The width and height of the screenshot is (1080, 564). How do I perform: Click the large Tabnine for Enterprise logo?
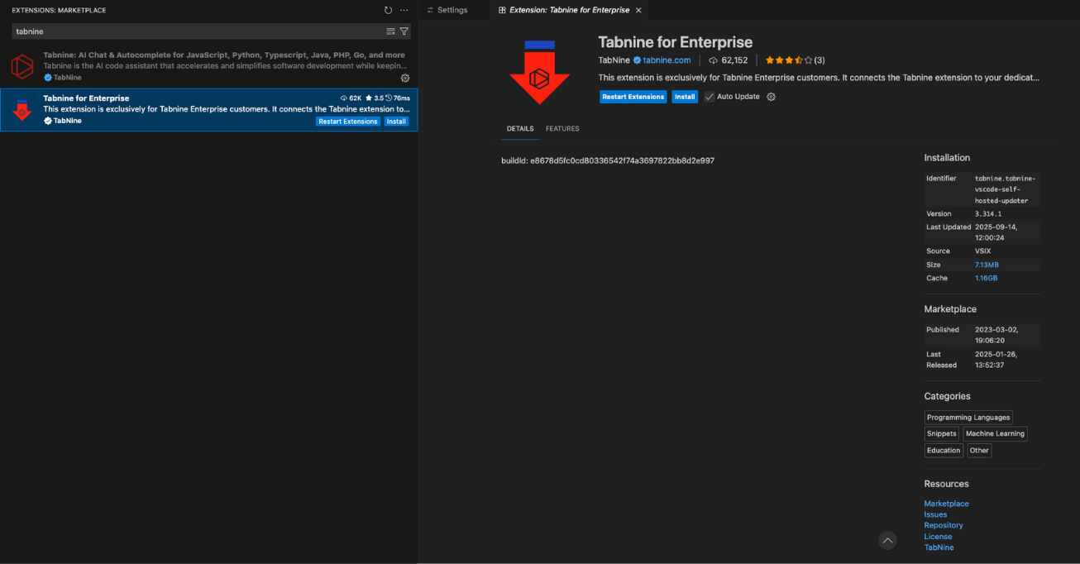[539, 72]
